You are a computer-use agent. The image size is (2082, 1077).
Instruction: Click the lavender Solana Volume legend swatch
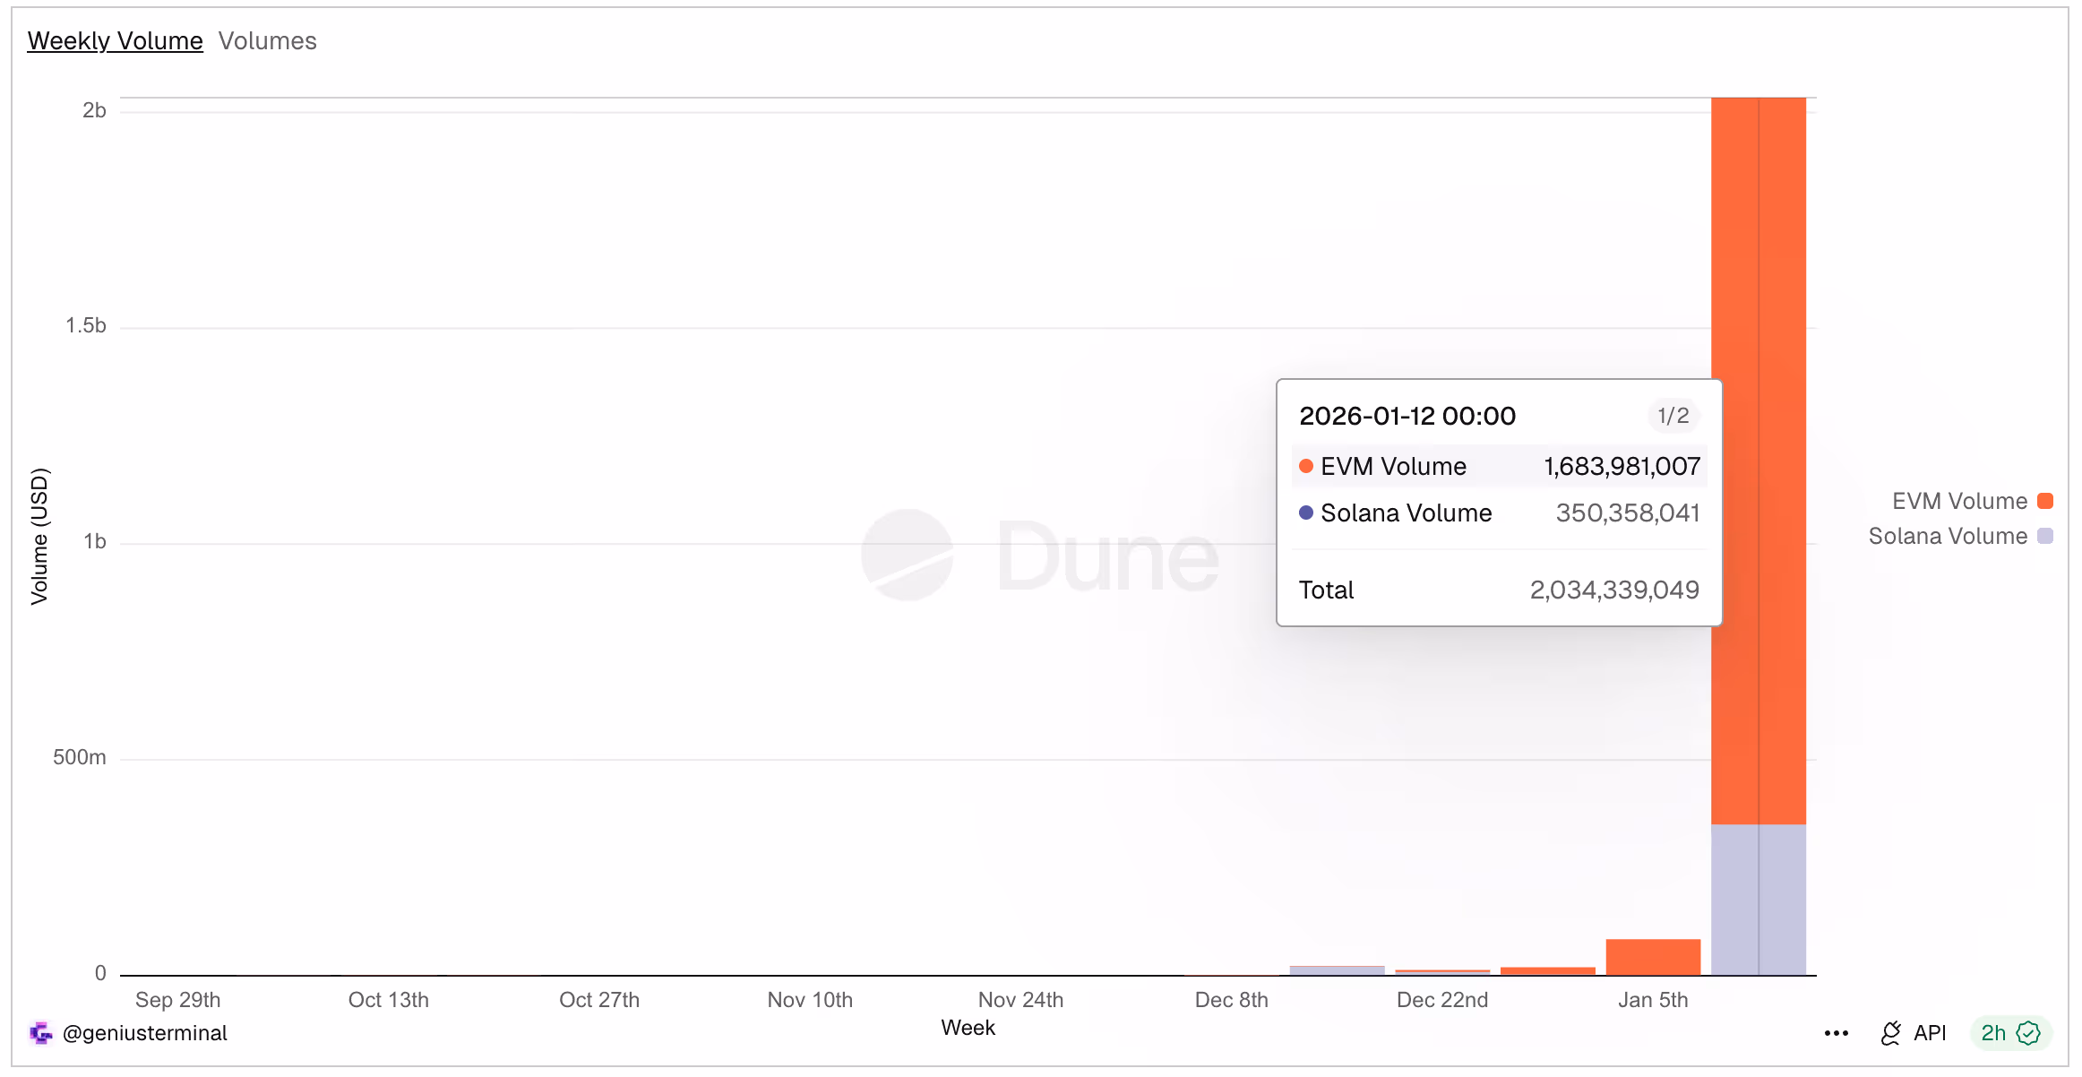click(2045, 536)
